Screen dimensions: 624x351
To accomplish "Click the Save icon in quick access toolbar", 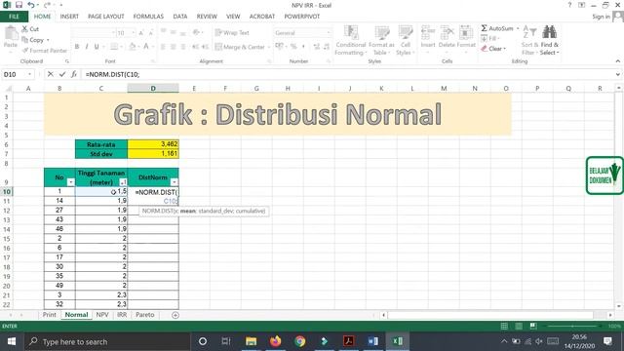I will click(19, 5).
